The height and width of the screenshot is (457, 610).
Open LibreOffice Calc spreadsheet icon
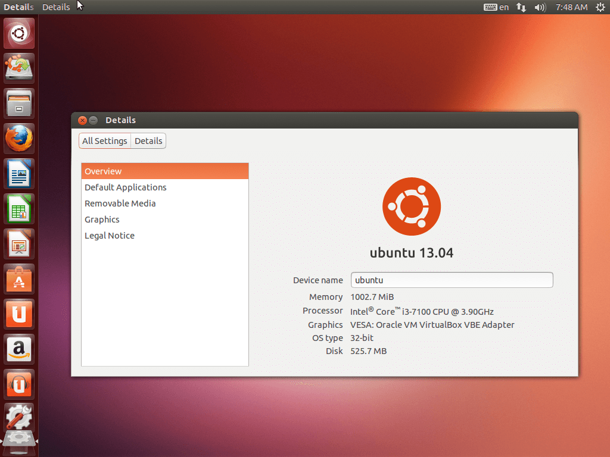(x=20, y=209)
